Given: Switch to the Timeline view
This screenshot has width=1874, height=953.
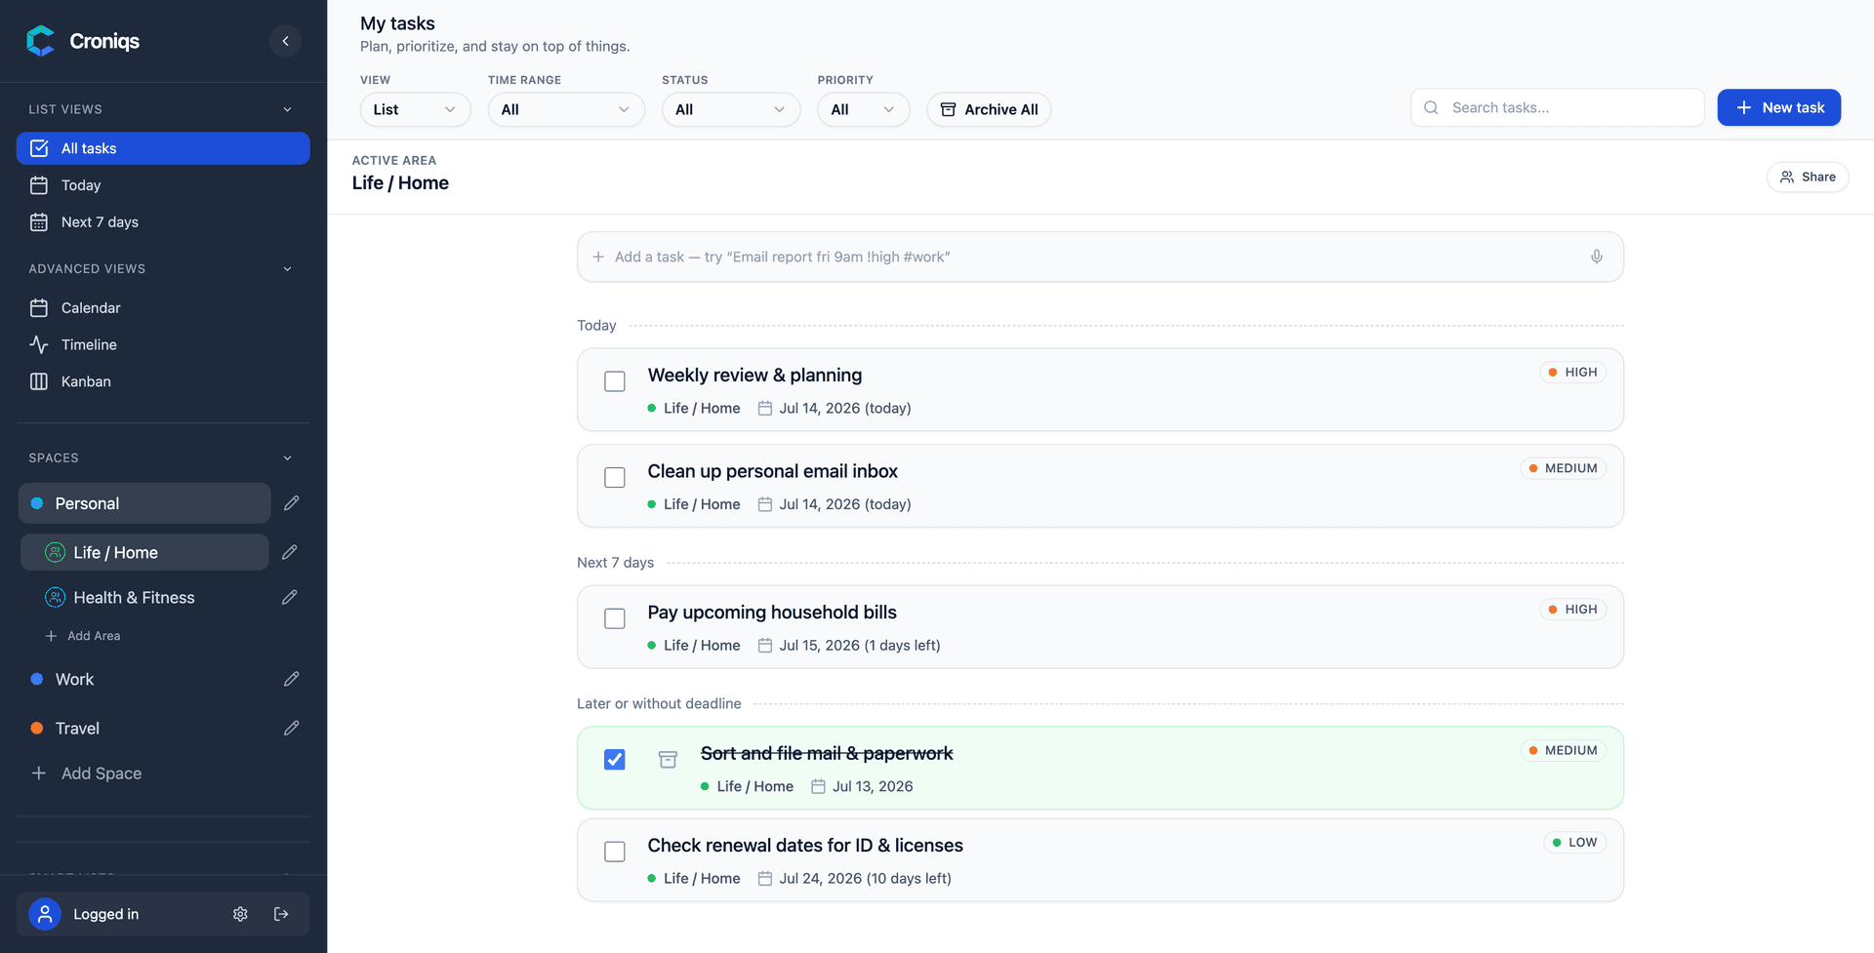Looking at the screenshot, I should pos(163,344).
